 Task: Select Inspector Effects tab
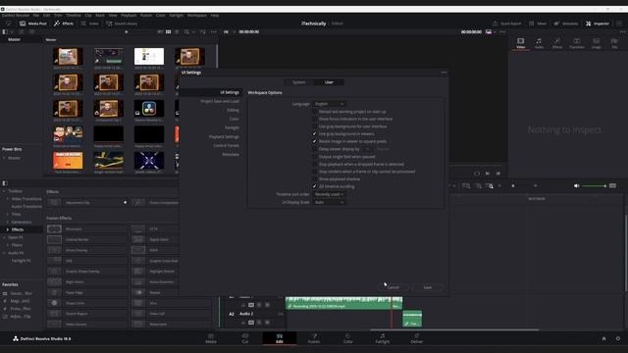(557, 43)
